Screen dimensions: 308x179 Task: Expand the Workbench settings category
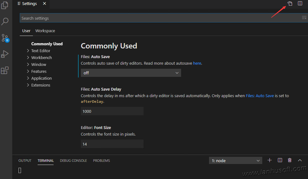tap(41, 57)
